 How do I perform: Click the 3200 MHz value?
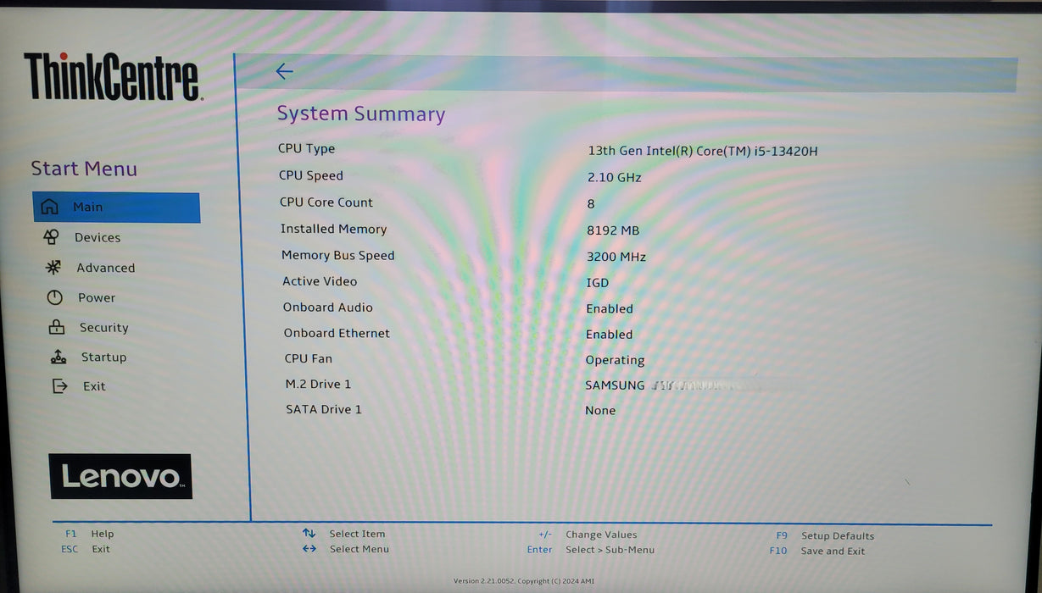point(616,257)
